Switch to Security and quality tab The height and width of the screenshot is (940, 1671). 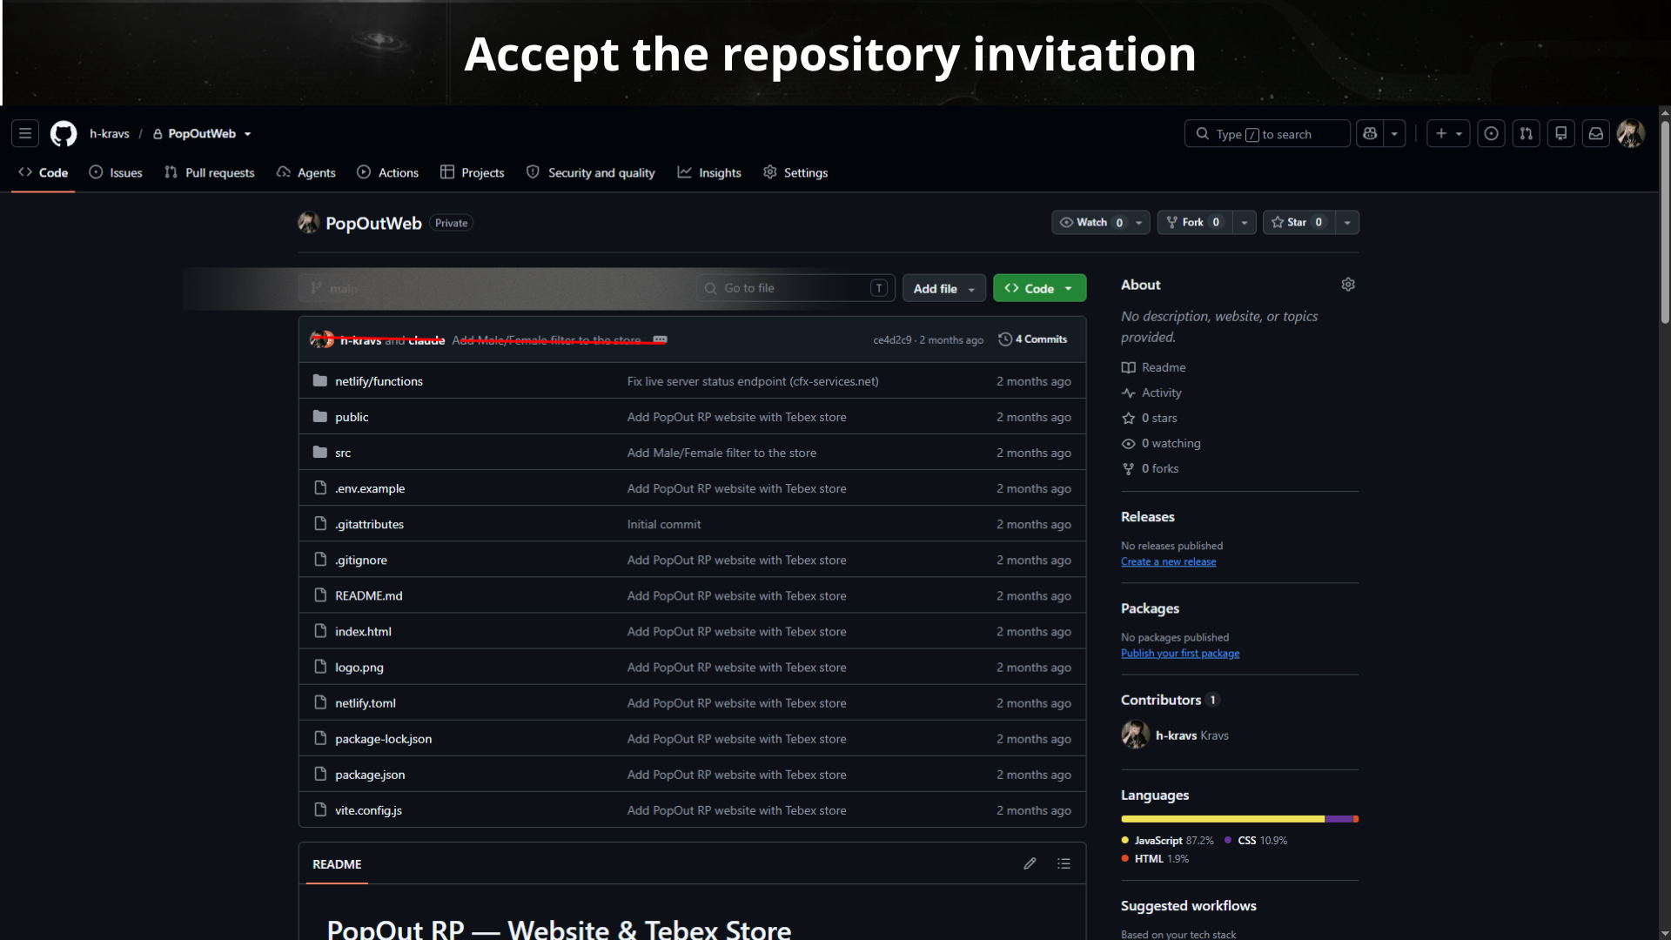coord(591,172)
